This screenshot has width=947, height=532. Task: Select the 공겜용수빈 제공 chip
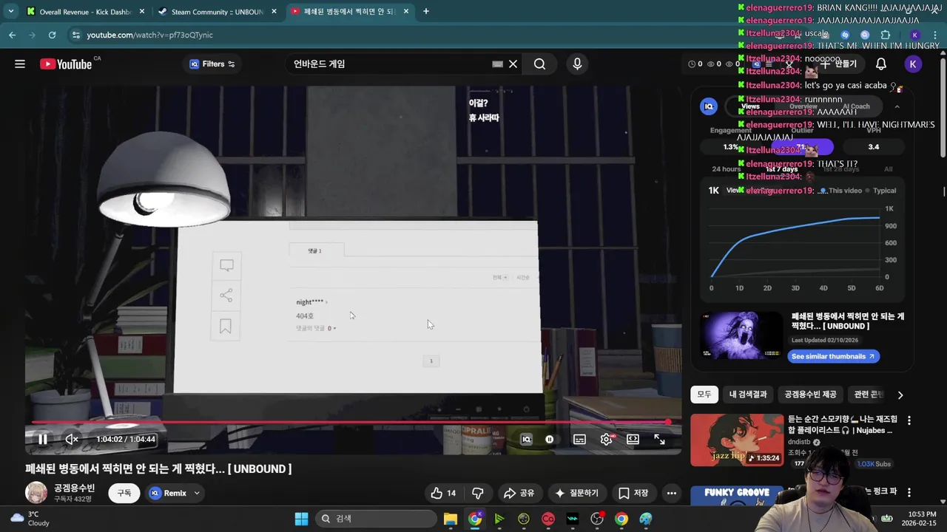point(810,395)
